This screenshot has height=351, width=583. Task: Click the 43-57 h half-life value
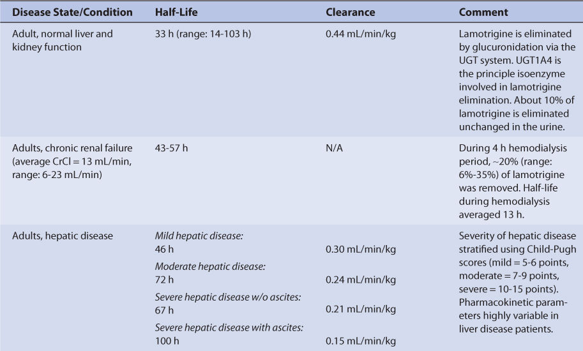[172, 147]
